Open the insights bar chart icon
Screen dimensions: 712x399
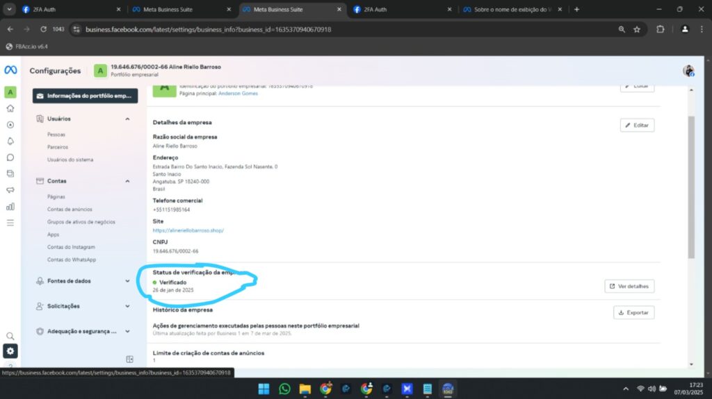point(10,206)
